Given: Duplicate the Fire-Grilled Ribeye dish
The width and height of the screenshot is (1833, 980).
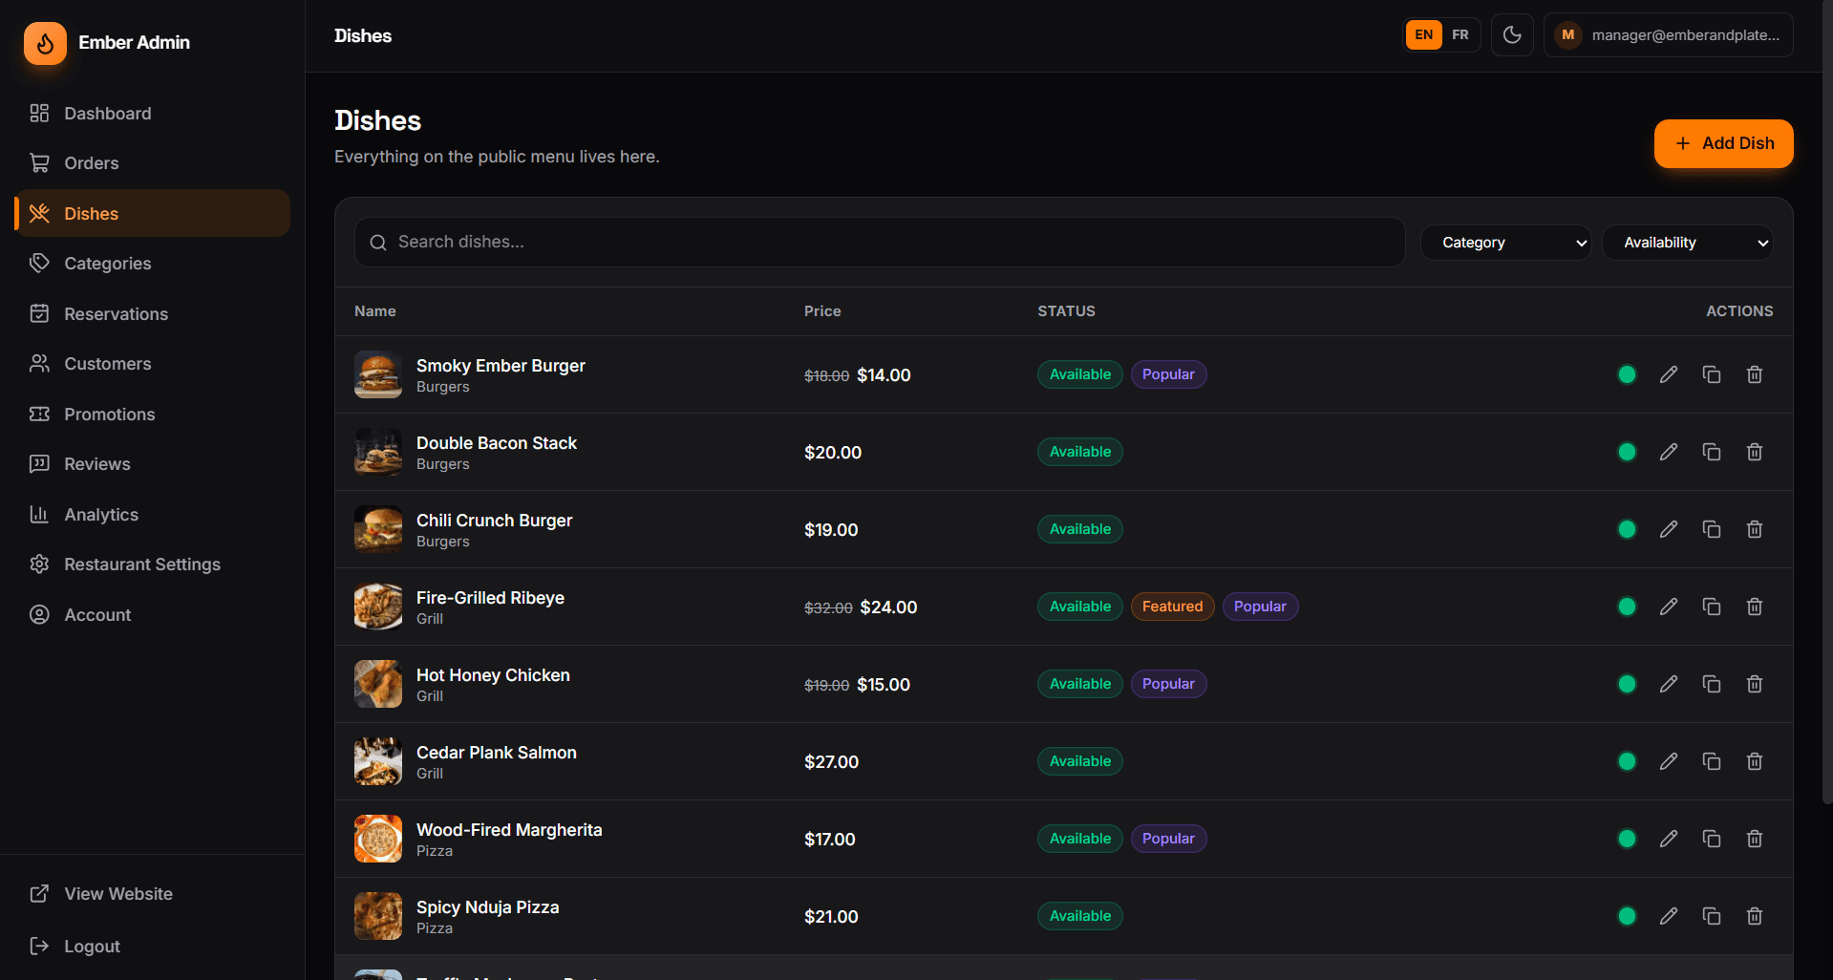Looking at the screenshot, I should tap(1712, 607).
